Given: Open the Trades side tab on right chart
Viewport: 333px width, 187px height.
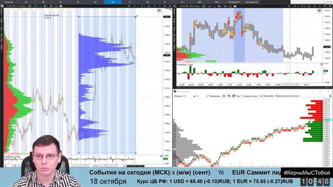Looking at the screenshot, I should tap(174, 21).
